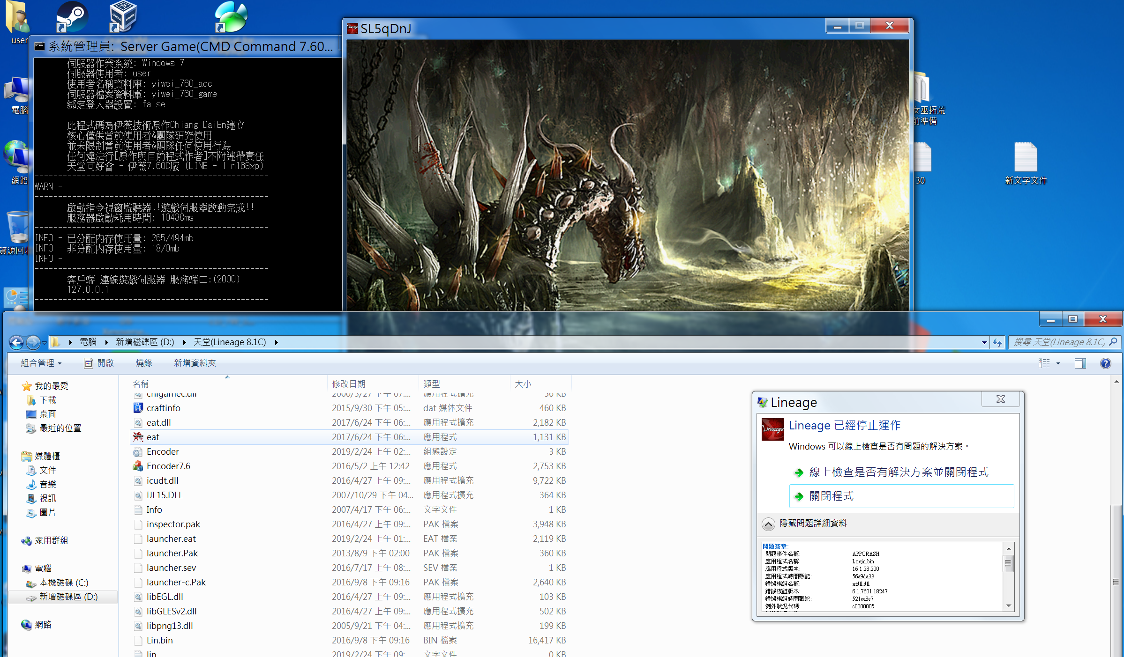This screenshot has width=1124, height=657.
Task: Sort files by the 類型 column
Action: click(432, 384)
